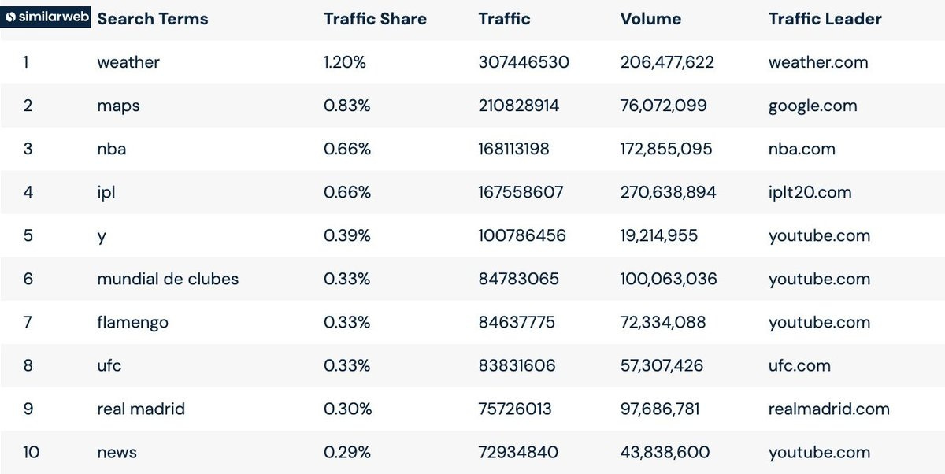This screenshot has height=474, width=945.
Task: Open youtube.com in the mundial de clubes row
Action: click(x=819, y=280)
